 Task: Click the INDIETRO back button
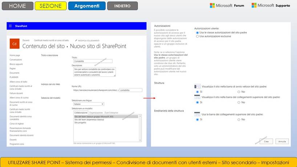[122, 6]
